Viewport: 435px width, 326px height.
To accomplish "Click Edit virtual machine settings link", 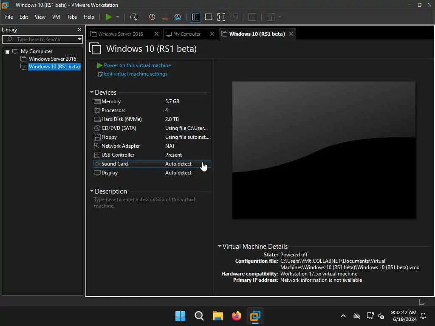I will pyautogui.click(x=136, y=74).
